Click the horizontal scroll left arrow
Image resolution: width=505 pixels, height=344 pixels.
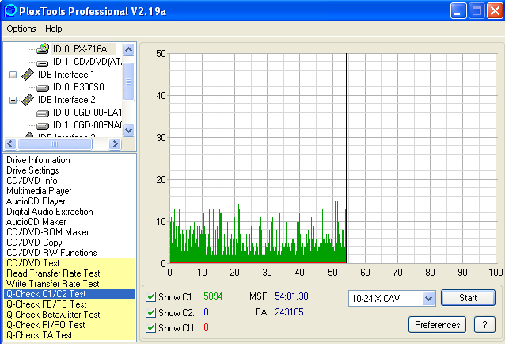click(x=10, y=143)
